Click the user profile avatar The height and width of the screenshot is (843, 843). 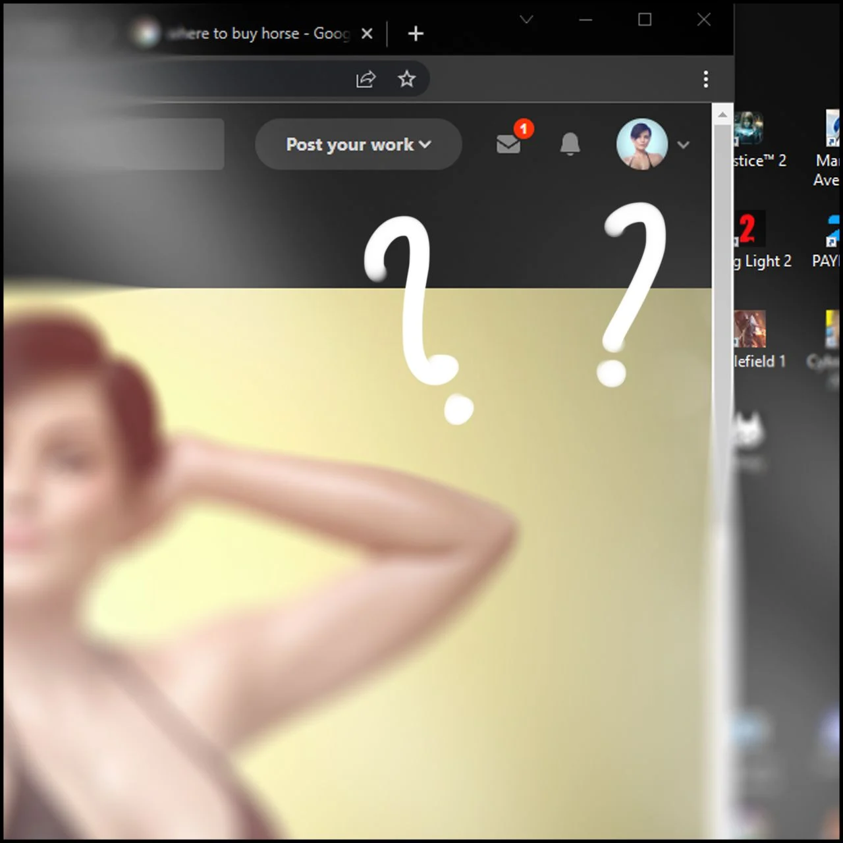(x=641, y=144)
